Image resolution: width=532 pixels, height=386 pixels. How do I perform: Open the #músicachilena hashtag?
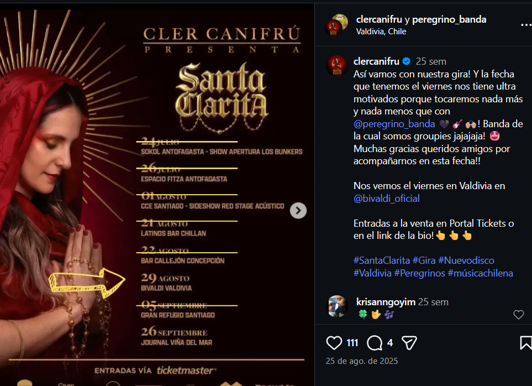(x=480, y=273)
